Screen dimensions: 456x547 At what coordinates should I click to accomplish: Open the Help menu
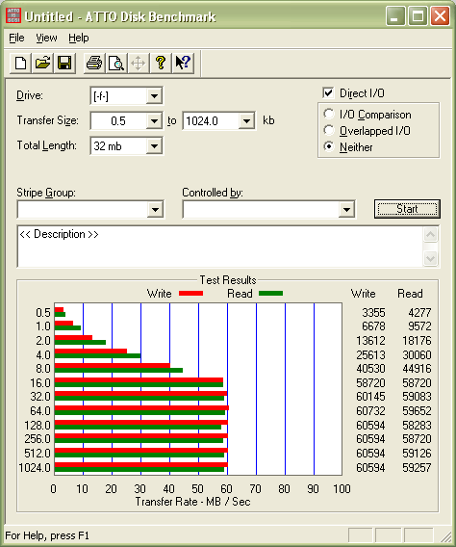[78, 38]
